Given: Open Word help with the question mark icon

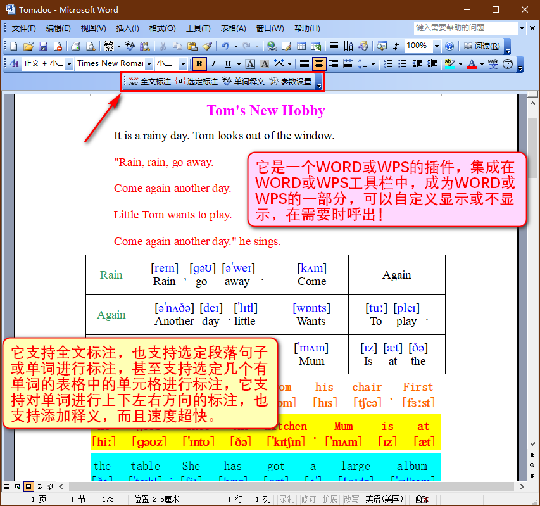Looking at the screenshot, I should point(449,46).
